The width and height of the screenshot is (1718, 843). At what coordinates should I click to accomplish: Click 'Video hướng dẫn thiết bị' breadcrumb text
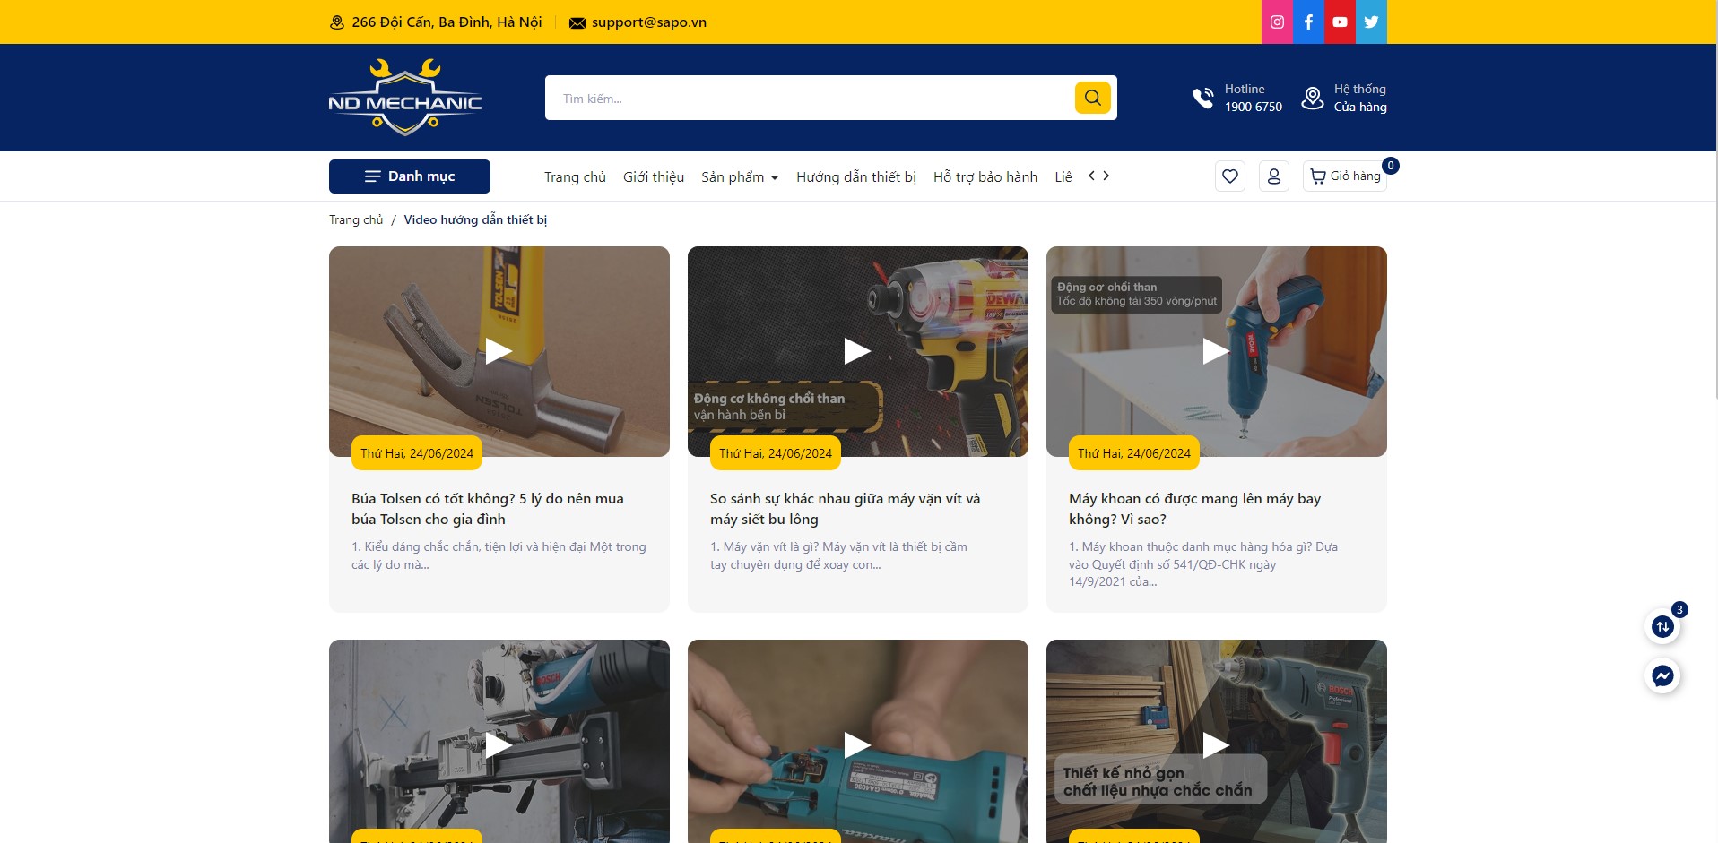click(x=475, y=219)
